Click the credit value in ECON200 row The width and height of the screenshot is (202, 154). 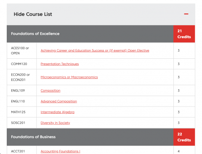(x=178, y=77)
